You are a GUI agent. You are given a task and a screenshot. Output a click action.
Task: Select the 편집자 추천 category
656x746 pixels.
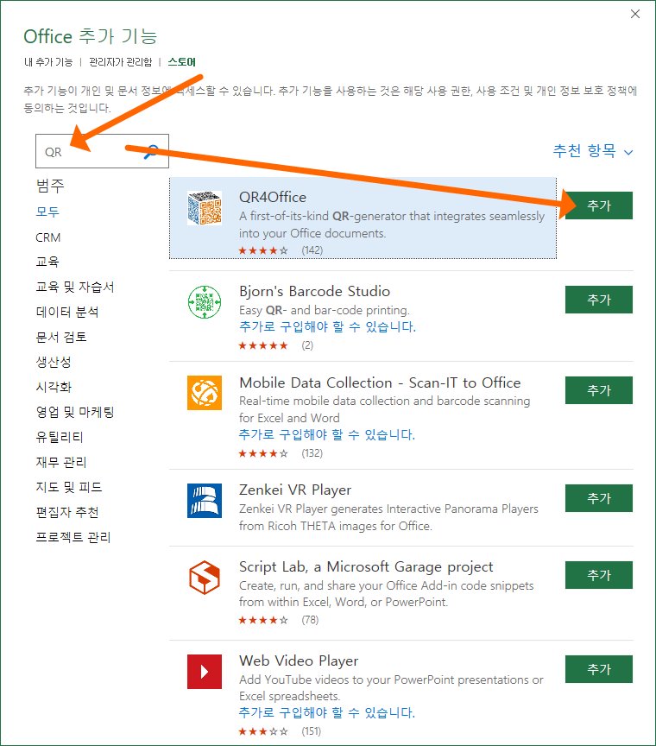[67, 512]
